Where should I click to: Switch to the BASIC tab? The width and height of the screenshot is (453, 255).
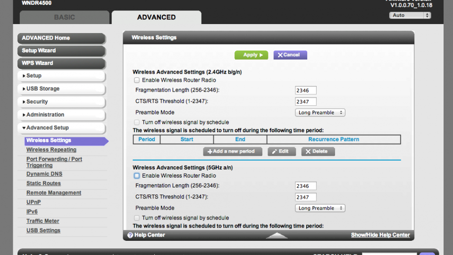(x=65, y=17)
